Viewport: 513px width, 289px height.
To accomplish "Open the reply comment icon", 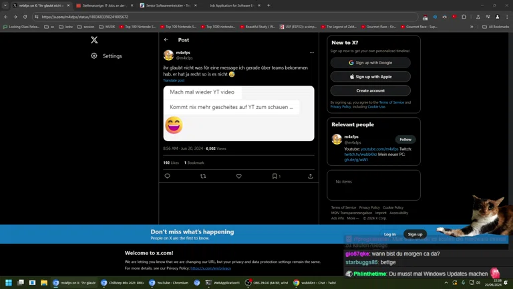I will pyautogui.click(x=168, y=177).
